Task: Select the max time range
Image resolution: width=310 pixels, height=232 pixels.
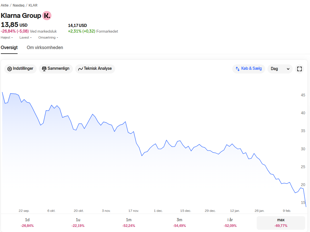Action: coord(281,223)
